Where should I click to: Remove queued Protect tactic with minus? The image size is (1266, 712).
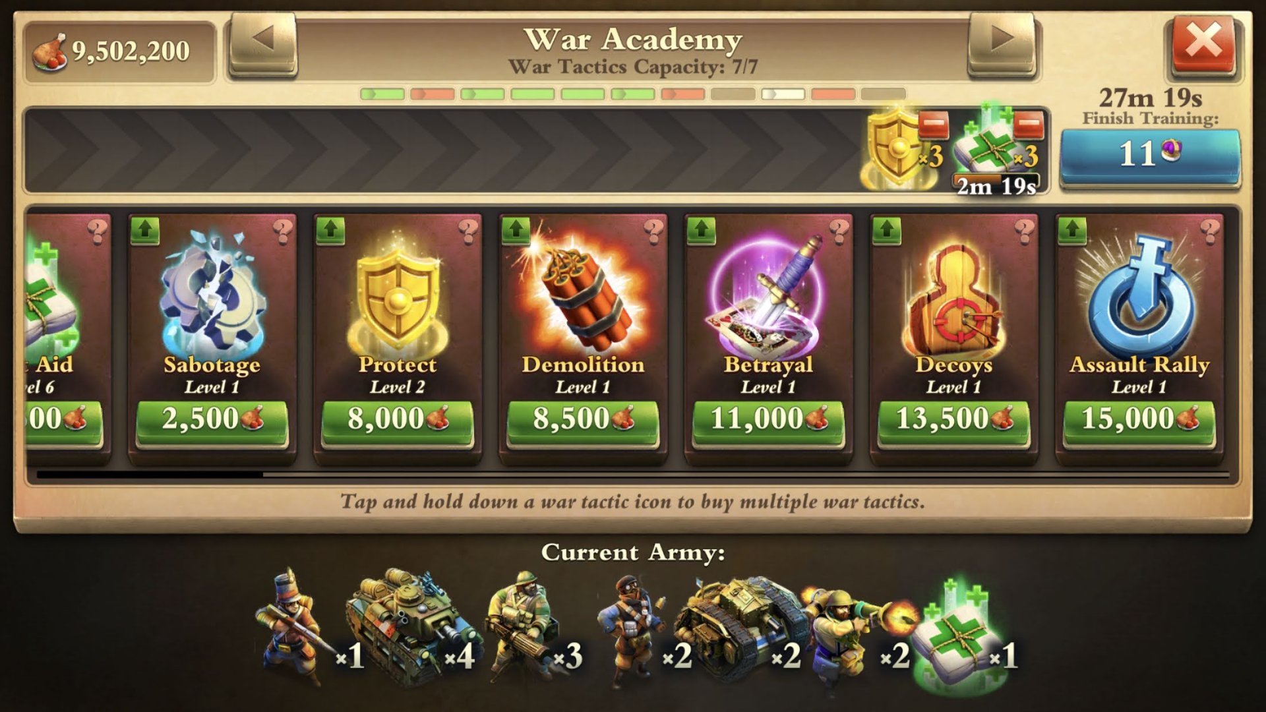933,125
